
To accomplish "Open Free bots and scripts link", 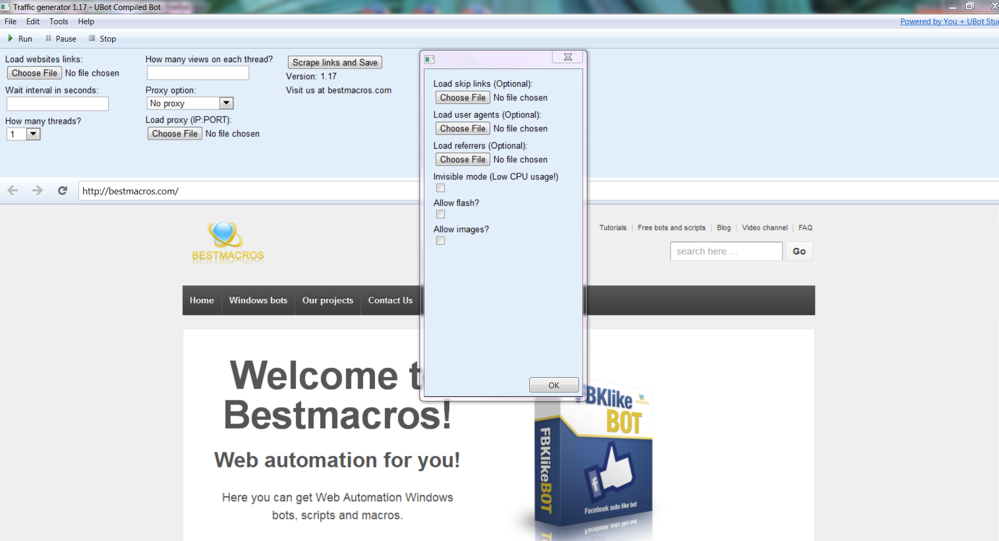I will pos(672,228).
